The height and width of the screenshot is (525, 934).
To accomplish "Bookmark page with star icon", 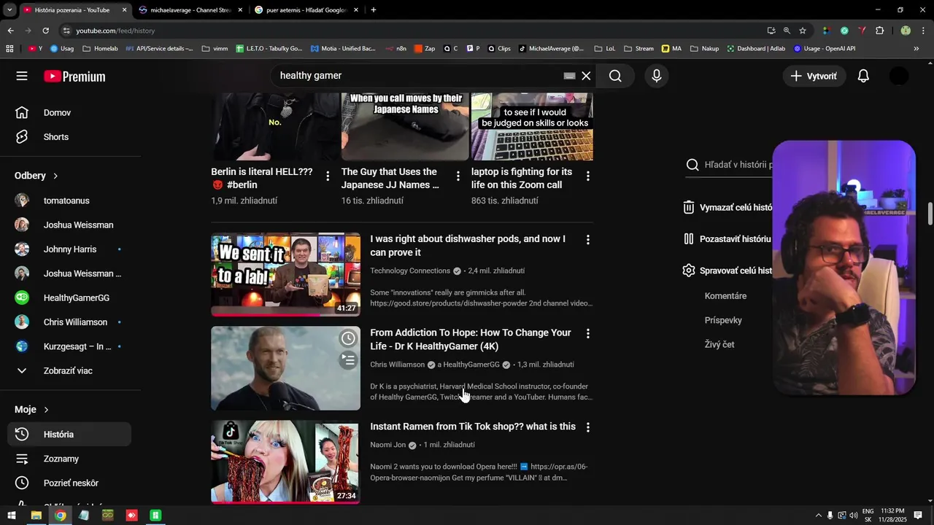I will pyautogui.click(x=803, y=31).
